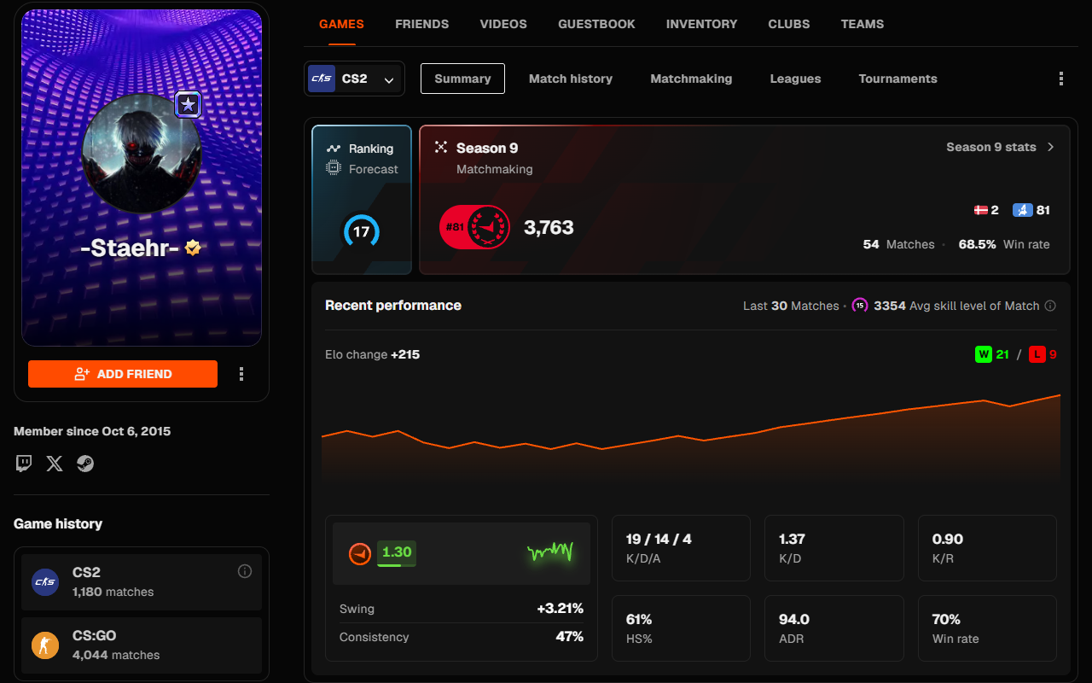
Task: View the Leagues sub-tab
Action: click(x=795, y=79)
